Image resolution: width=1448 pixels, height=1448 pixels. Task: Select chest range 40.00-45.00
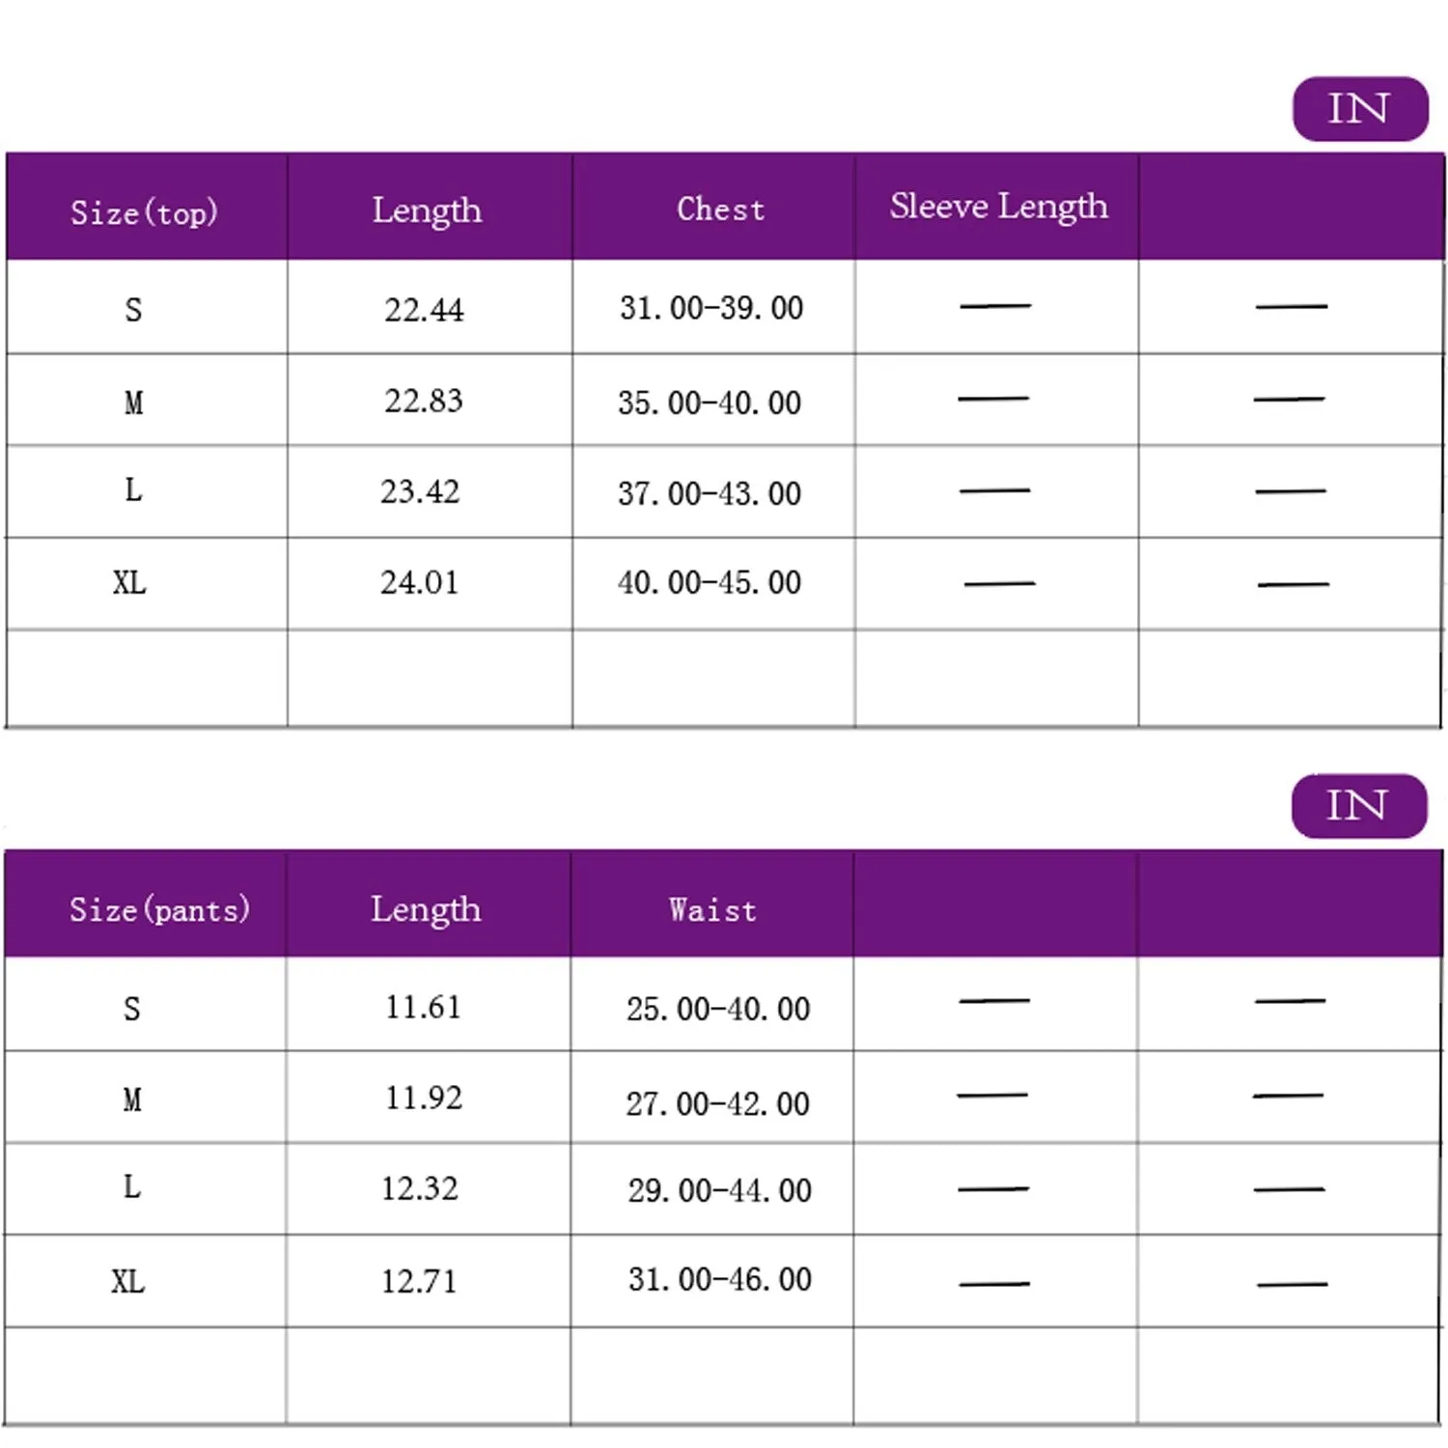pyautogui.click(x=710, y=582)
